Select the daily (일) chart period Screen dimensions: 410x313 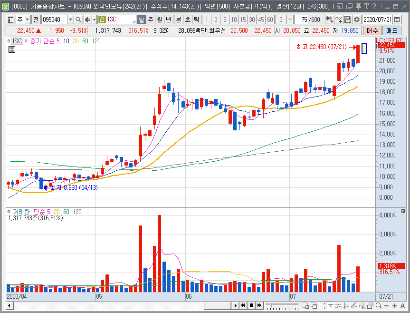pos(142,20)
